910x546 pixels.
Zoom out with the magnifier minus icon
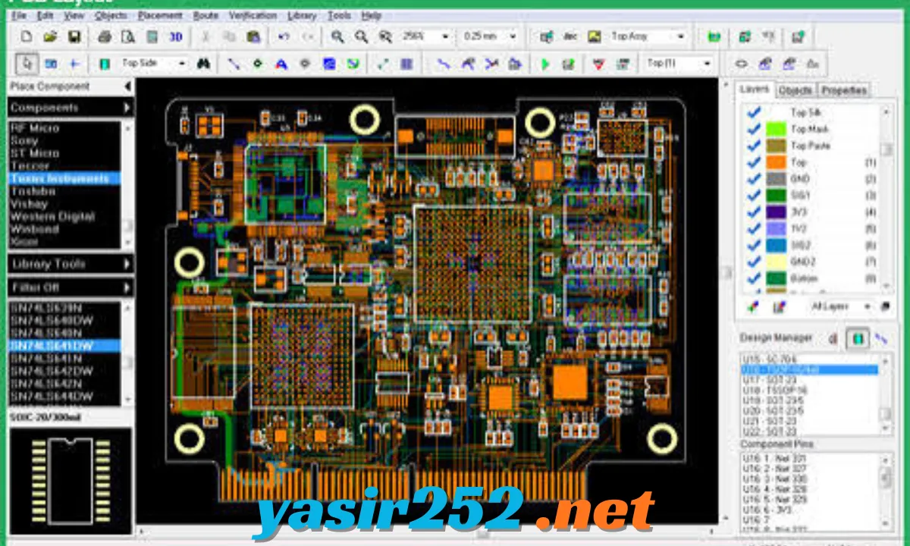tap(362, 36)
